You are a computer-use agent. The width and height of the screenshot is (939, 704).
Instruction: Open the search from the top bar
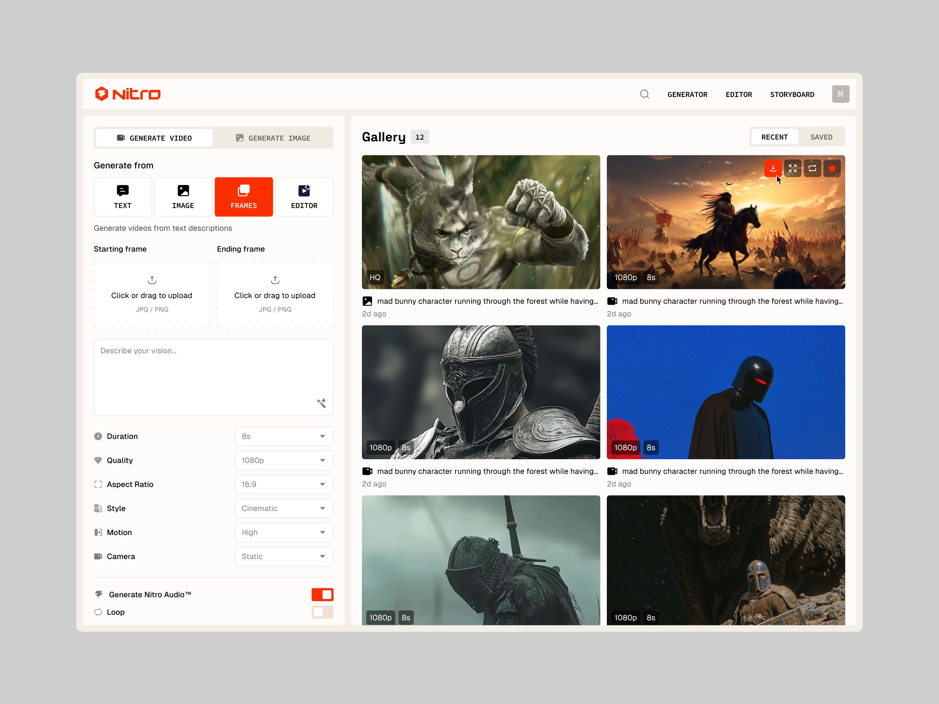(x=644, y=94)
